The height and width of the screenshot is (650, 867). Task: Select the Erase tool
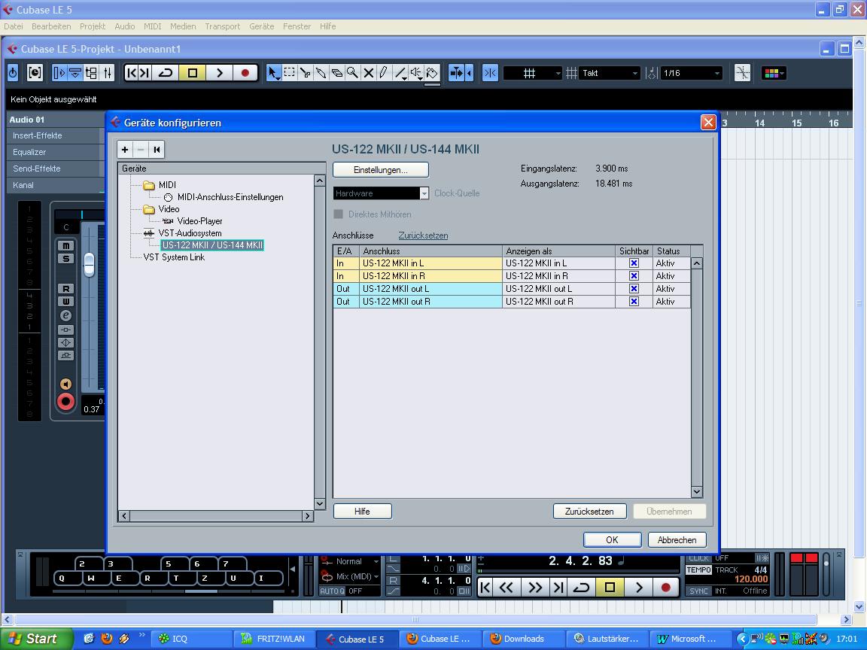point(336,73)
